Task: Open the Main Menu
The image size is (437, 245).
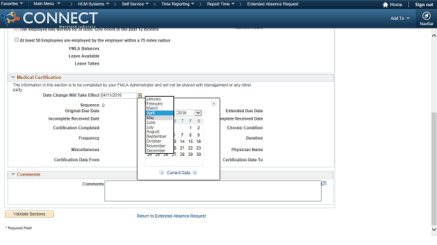Action: click(x=46, y=4)
